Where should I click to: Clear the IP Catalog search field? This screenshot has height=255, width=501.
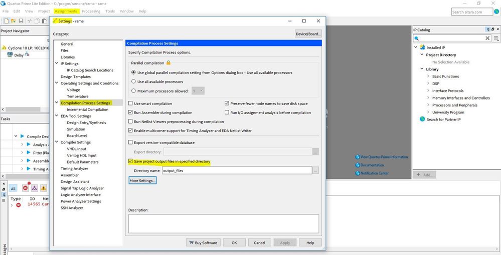coord(487,38)
